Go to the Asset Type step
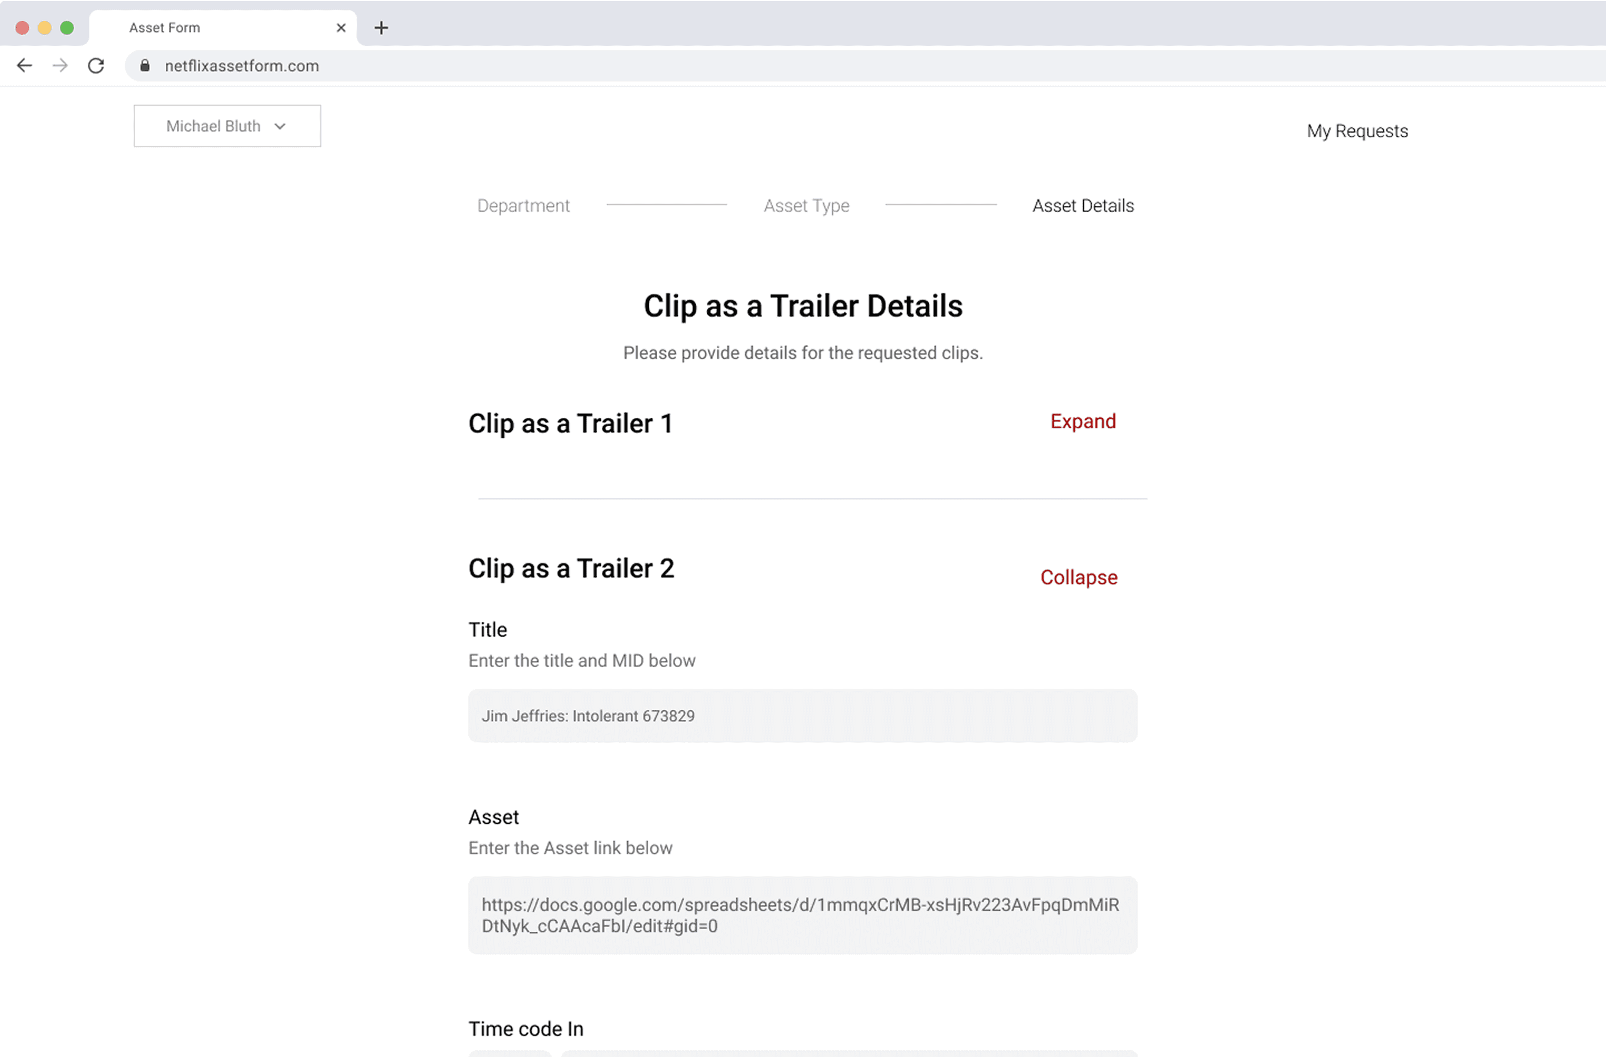Viewport: 1606px width, 1057px height. (x=806, y=206)
